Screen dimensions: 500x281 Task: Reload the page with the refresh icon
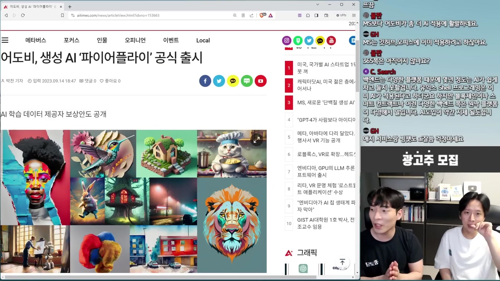pos(23,15)
